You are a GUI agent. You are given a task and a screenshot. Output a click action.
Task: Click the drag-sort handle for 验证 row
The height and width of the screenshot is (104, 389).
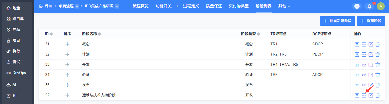tap(67, 75)
